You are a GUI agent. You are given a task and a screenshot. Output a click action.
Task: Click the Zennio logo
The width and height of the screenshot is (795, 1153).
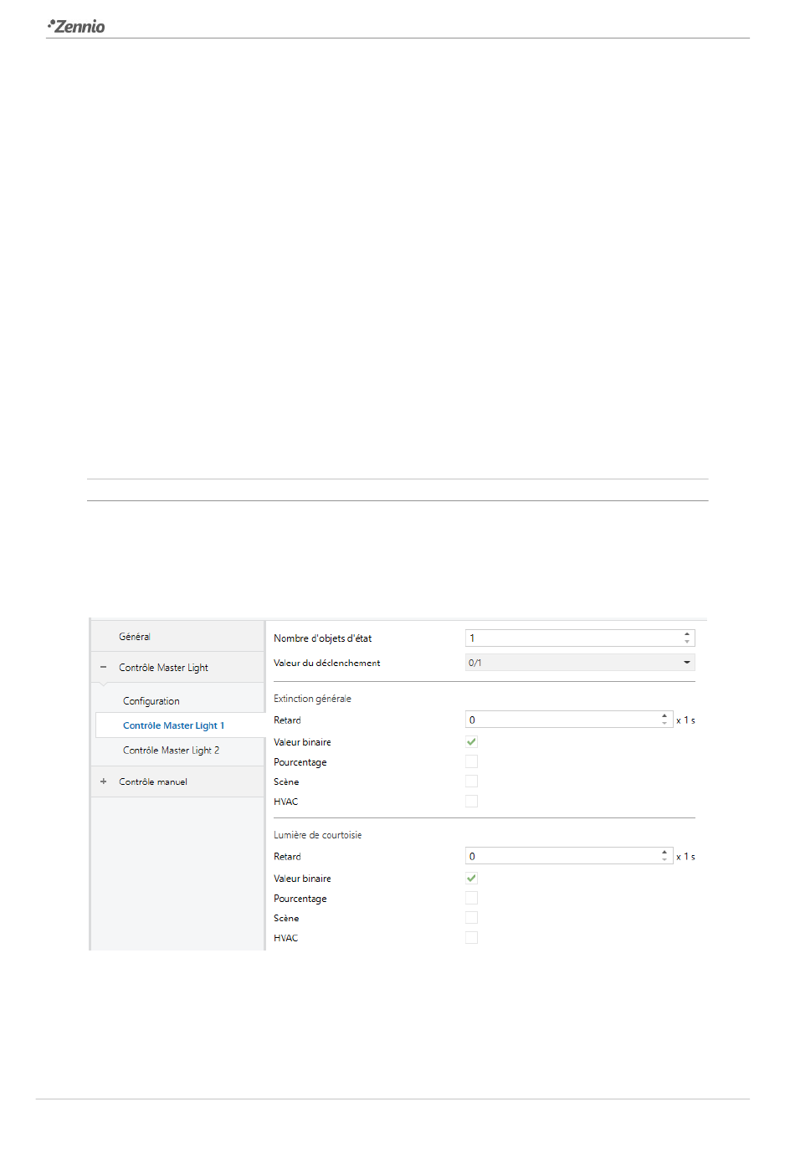coord(76,26)
